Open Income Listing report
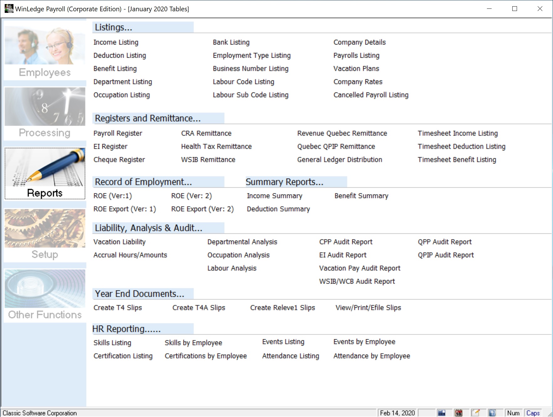Image resolution: width=553 pixels, height=417 pixels. coord(116,42)
